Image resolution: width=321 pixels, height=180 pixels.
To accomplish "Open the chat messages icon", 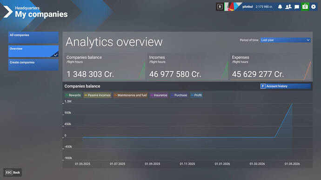I will tap(297, 7).
